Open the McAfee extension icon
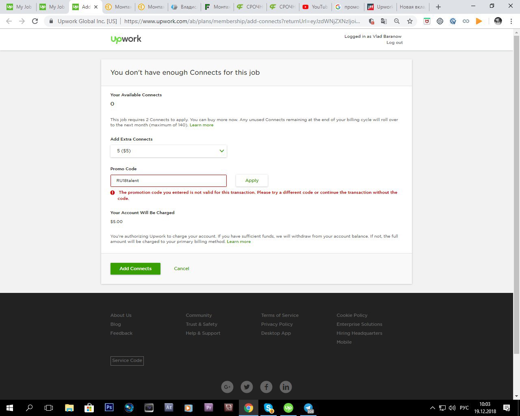The width and height of the screenshot is (520, 416). click(427, 21)
